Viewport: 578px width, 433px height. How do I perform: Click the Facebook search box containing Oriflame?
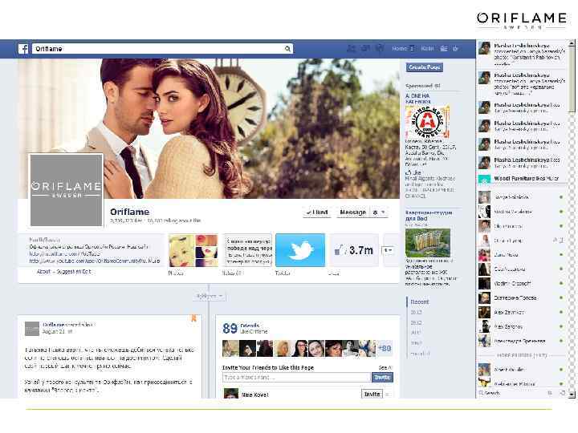162,49
